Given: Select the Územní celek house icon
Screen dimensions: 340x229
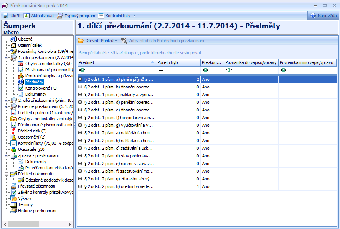Looking at the screenshot, I should pos(13,45).
